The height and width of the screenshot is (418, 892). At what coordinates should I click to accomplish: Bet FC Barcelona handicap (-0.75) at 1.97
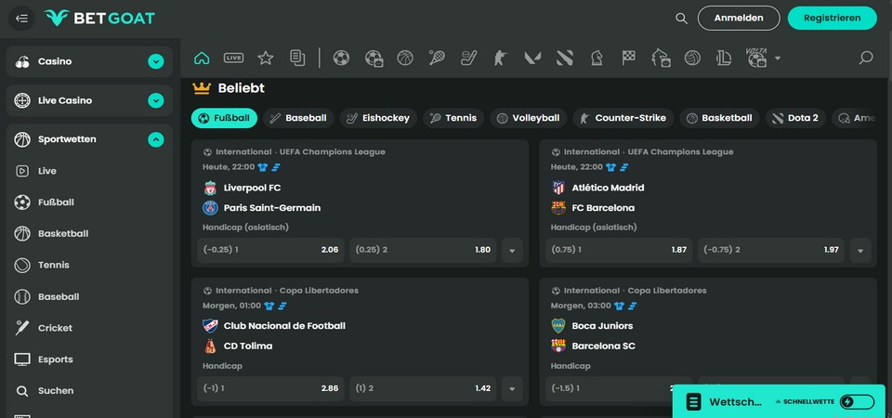[771, 250]
